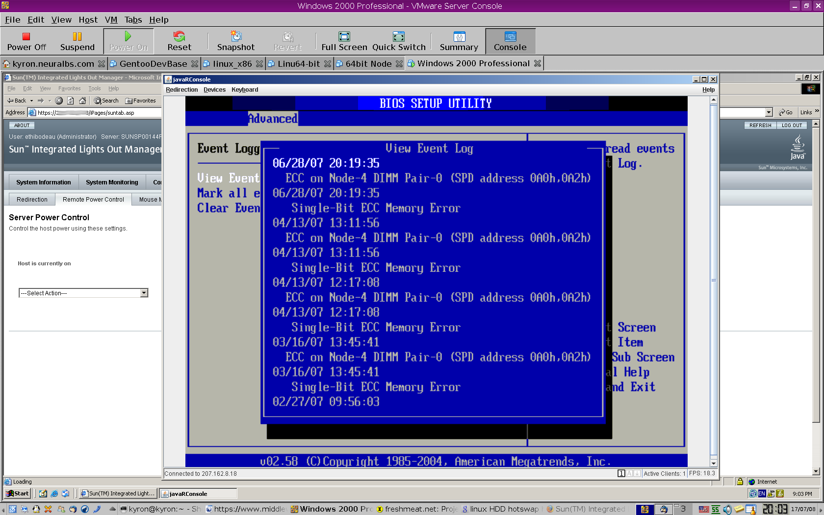Open the Summary view
Screen dimensions: 824x515
tap(459, 41)
